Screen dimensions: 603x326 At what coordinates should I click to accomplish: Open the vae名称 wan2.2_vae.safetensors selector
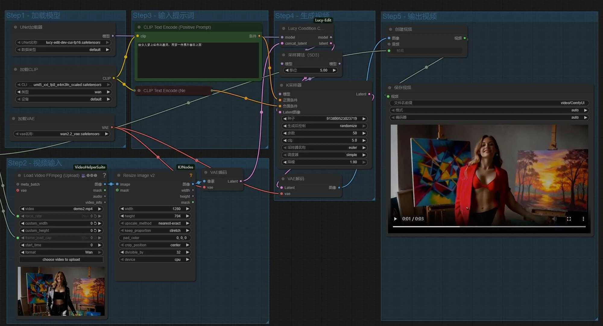coord(62,134)
